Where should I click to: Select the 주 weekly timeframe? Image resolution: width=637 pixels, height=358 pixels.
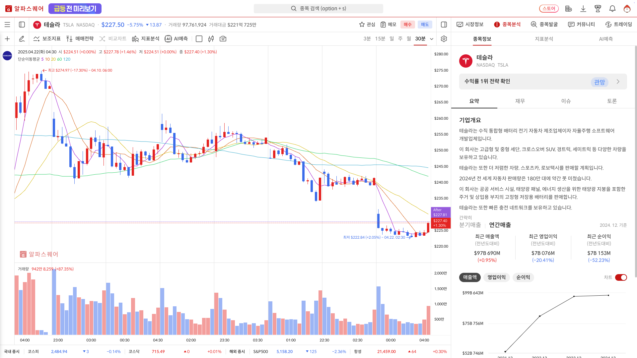click(x=400, y=39)
